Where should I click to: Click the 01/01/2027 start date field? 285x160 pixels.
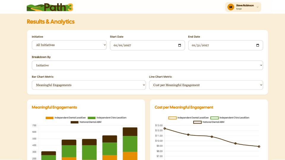pyautogui.click(x=148, y=45)
